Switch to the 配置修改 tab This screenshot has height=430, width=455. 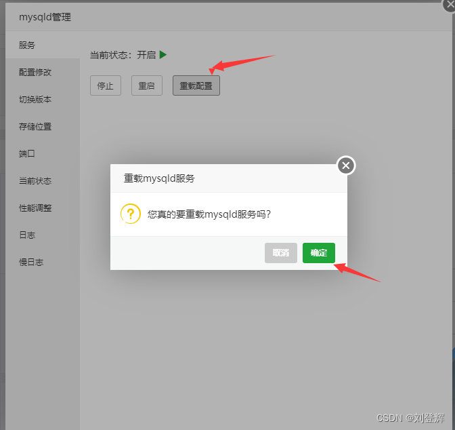coord(43,72)
